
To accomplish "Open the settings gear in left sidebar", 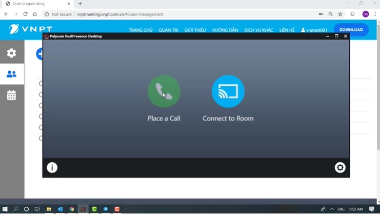I will point(11,53).
